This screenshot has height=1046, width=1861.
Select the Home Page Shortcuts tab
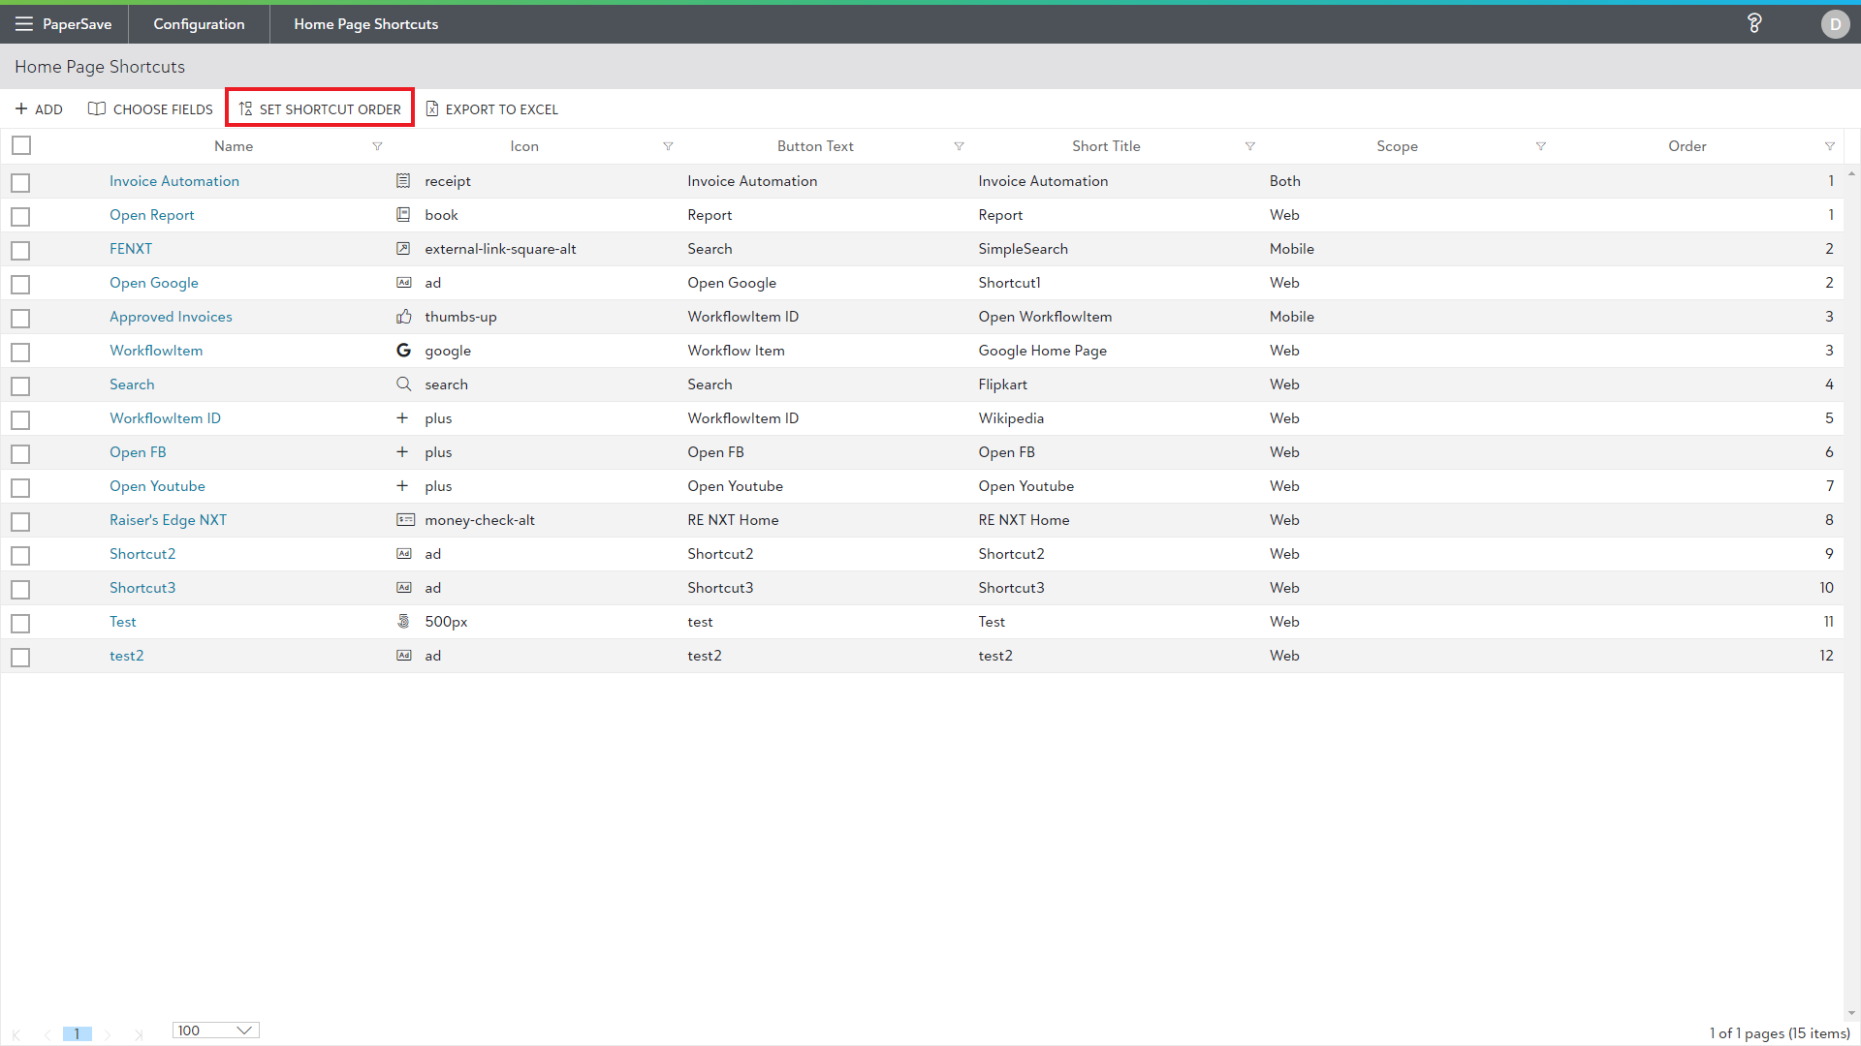(x=365, y=24)
